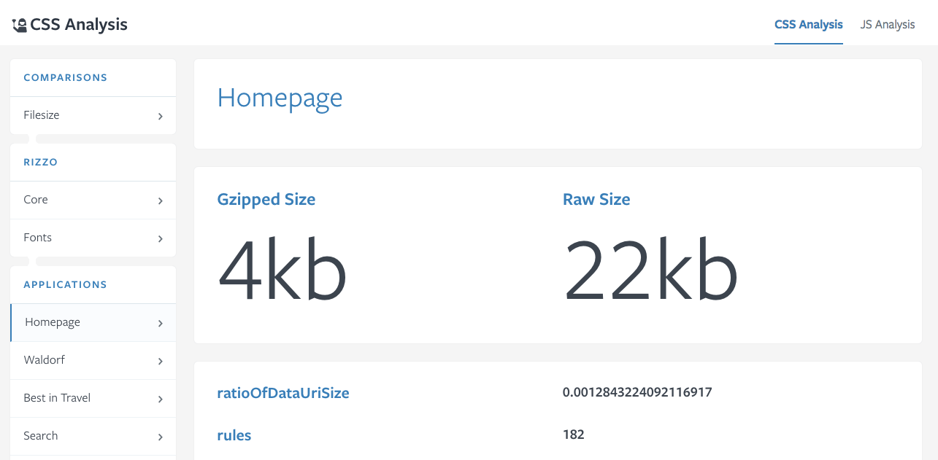Expand the Waldorf application chevron

coord(160,360)
